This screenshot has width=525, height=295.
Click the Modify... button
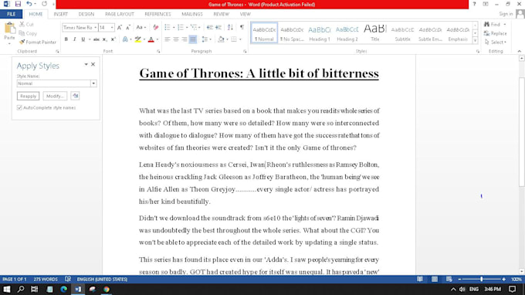[x=55, y=96]
